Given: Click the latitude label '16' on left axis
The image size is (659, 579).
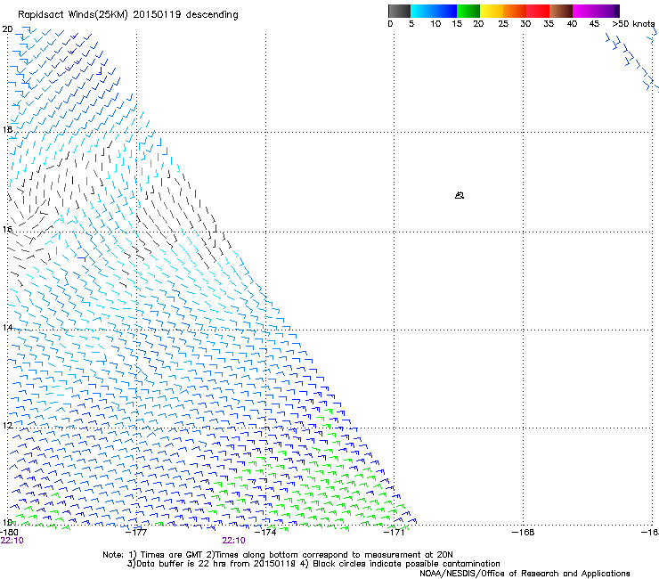Looking at the screenshot, I should click(7, 229).
